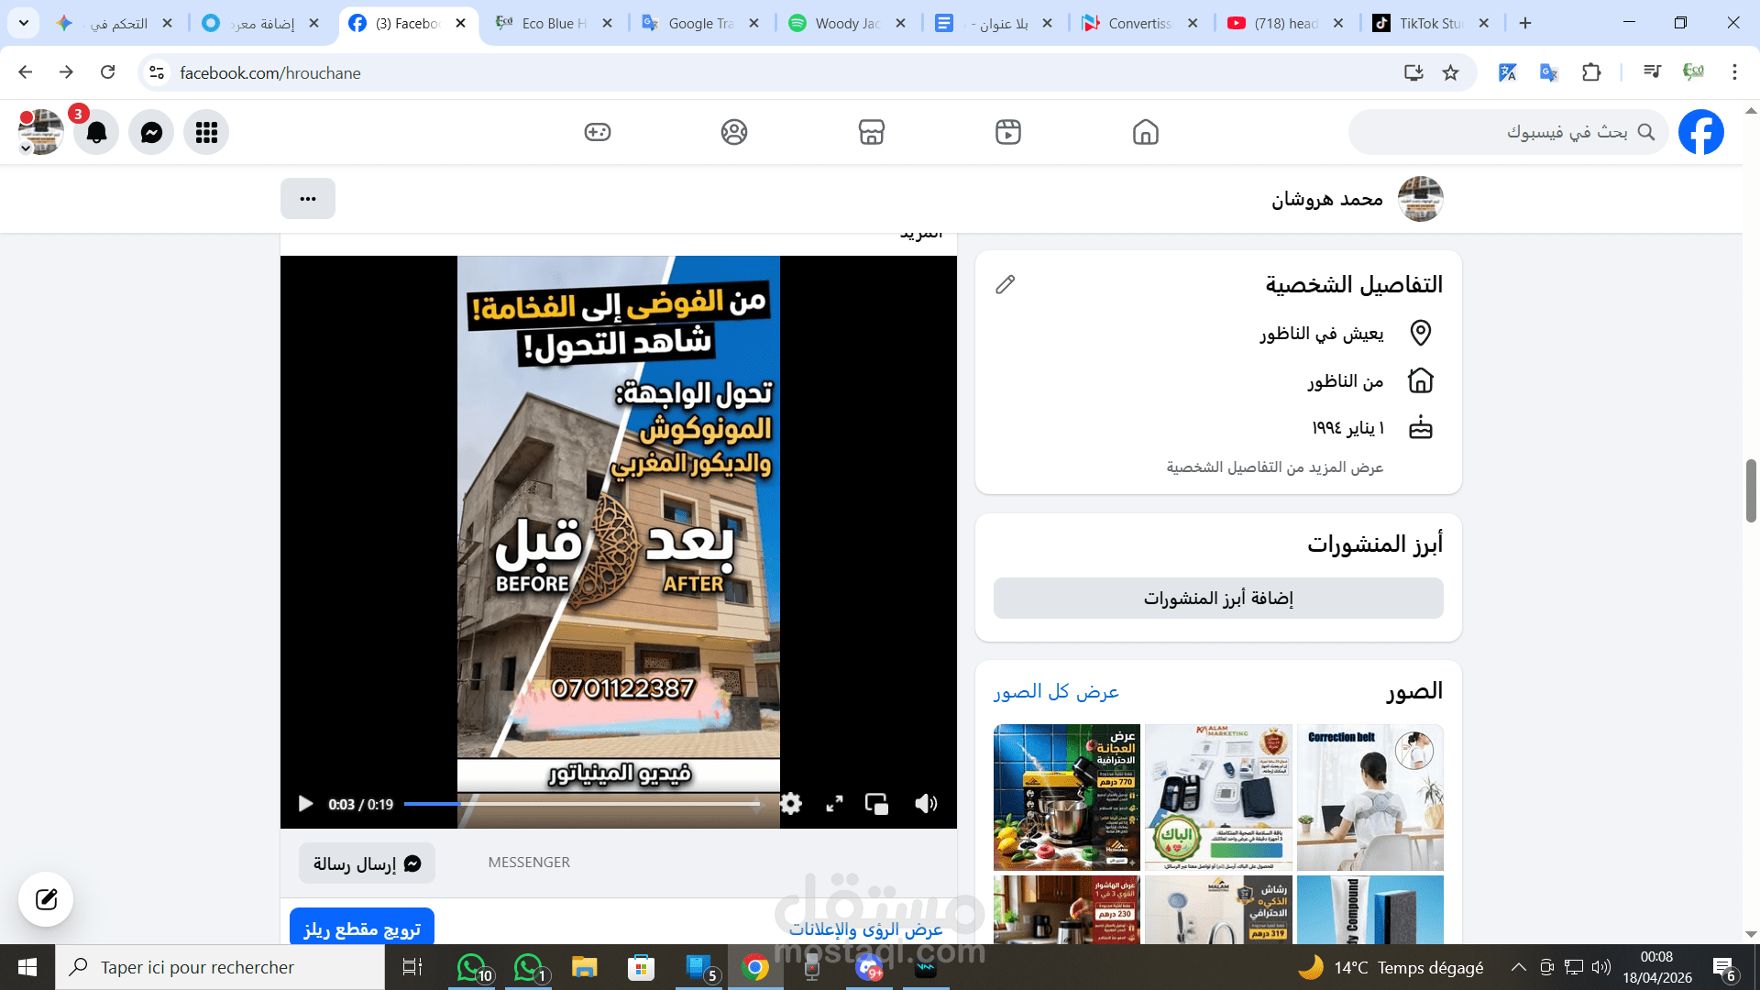Open عرض كل الصور to view all photos

click(1054, 691)
